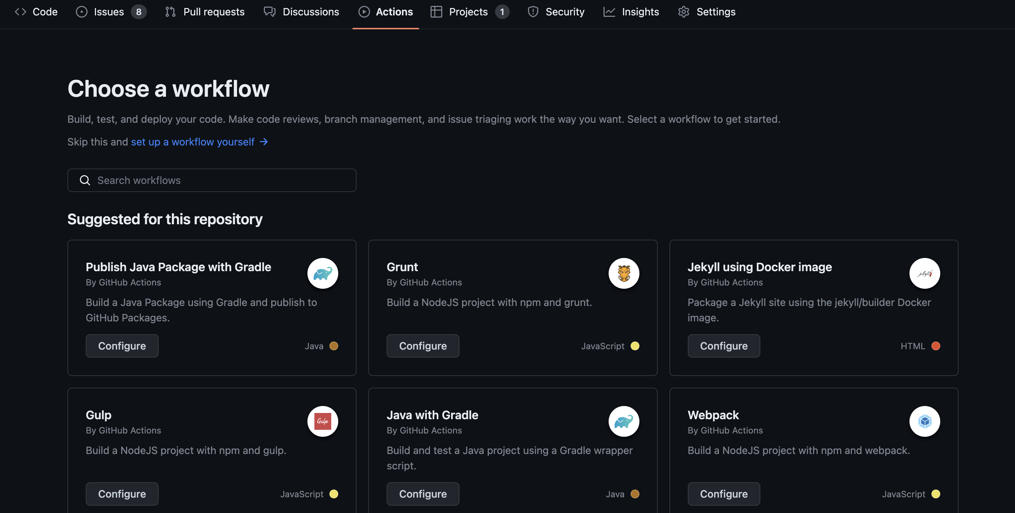Go to the Projects tab
This screenshot has width=1015, height=513.
click(468, 12)
